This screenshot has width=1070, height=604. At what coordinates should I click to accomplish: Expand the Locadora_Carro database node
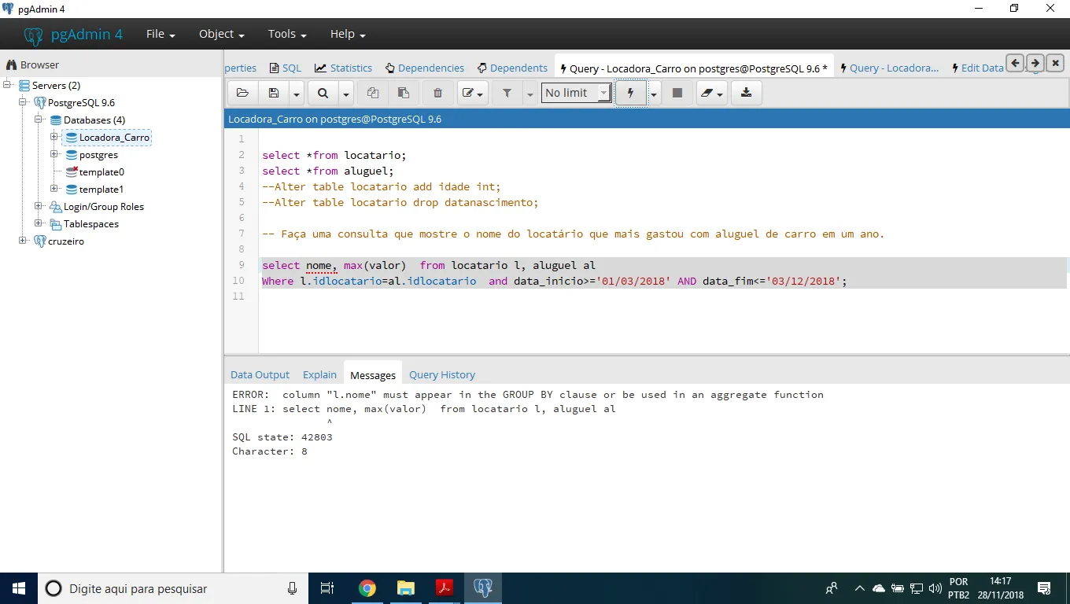(54, 137)
